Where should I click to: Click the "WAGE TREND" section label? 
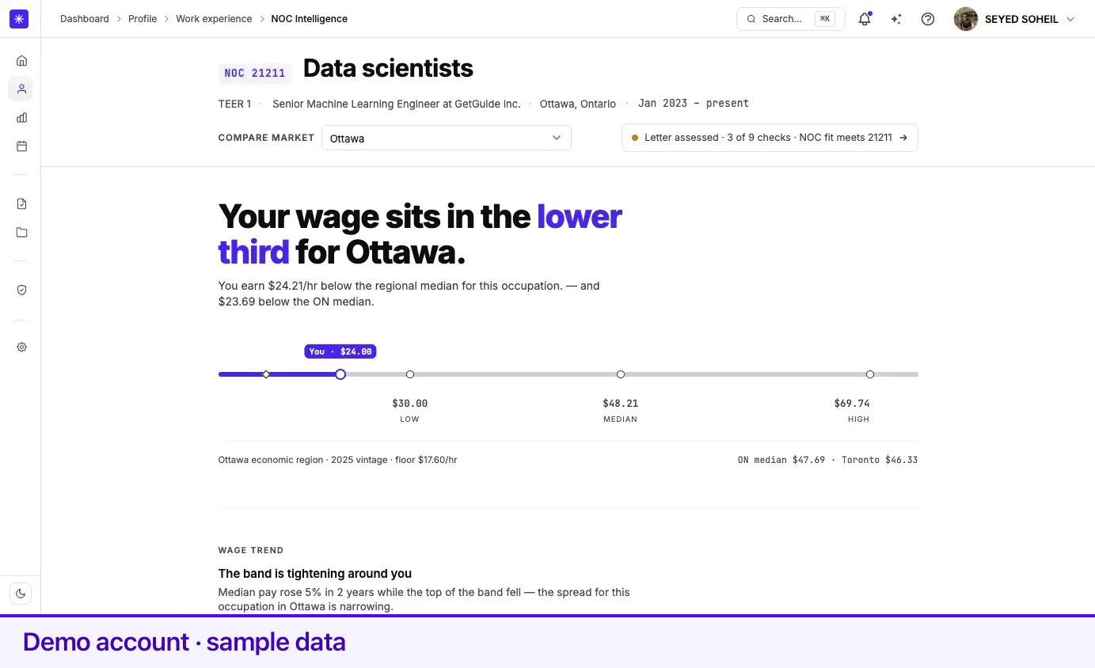point(251,550)
